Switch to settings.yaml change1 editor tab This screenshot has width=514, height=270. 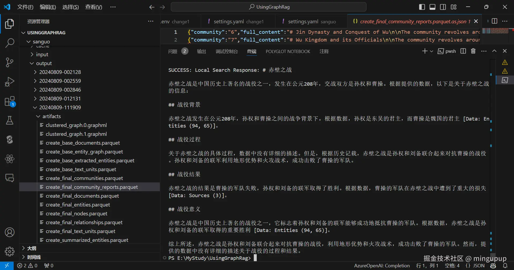click(x=238, y=21)
